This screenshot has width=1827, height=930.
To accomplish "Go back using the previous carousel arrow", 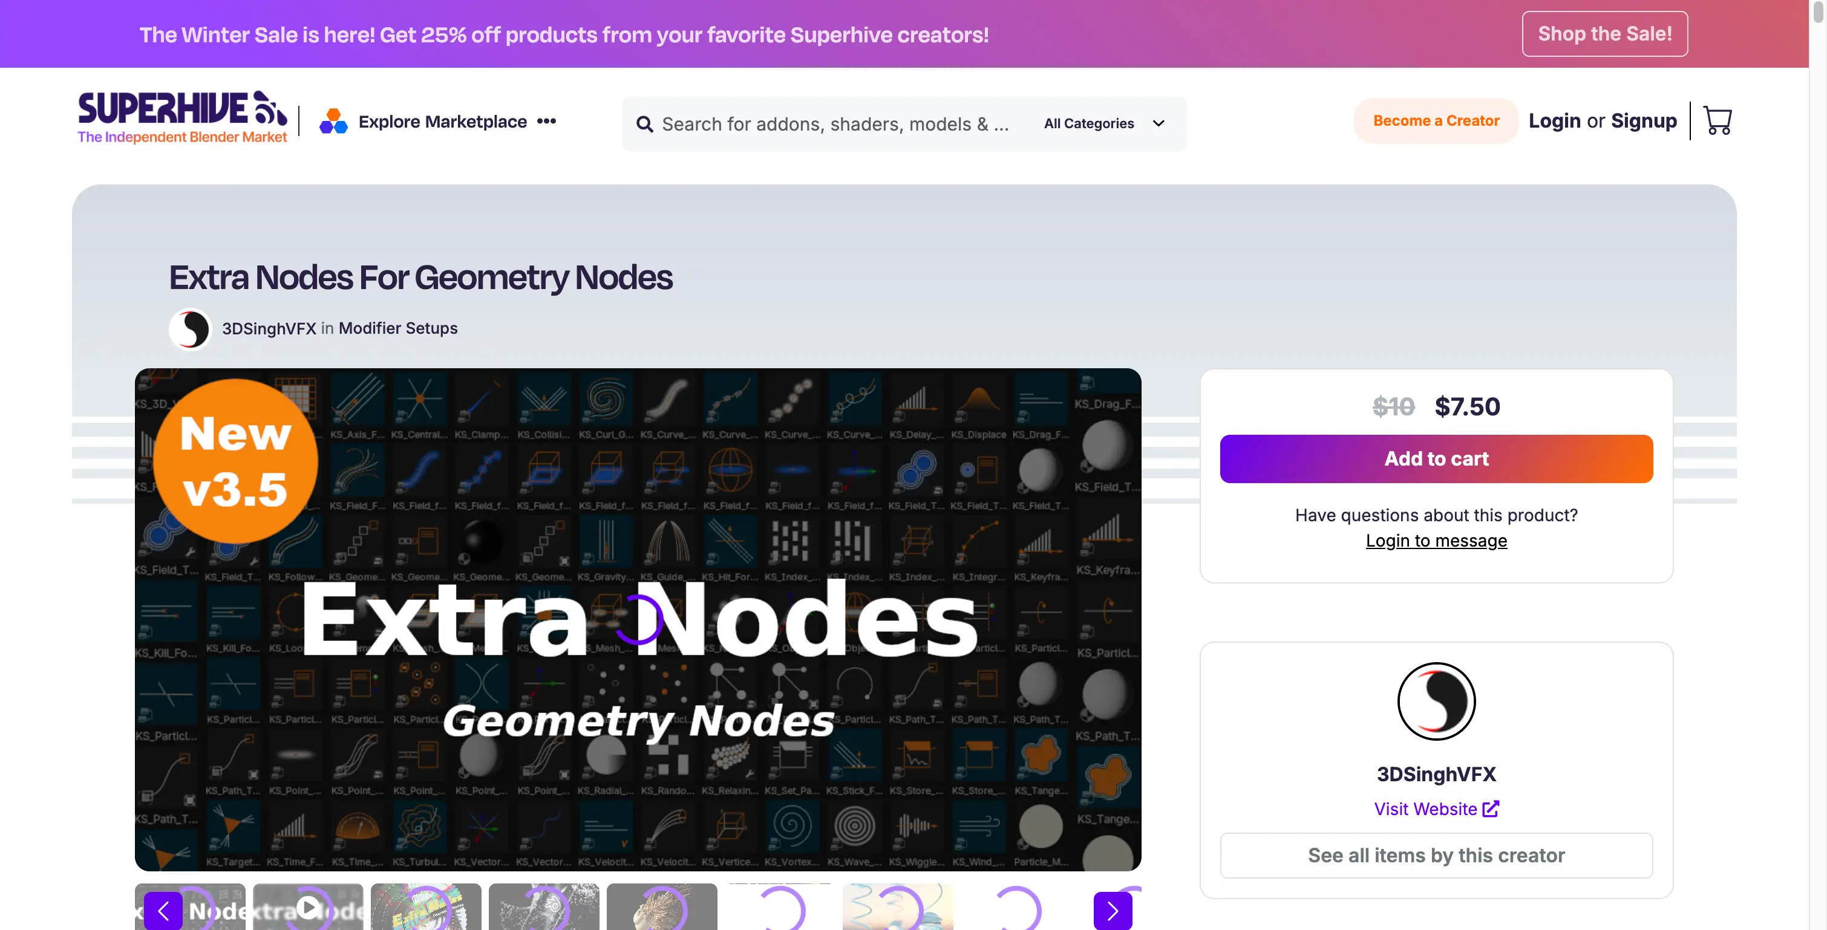I will 164,911.
